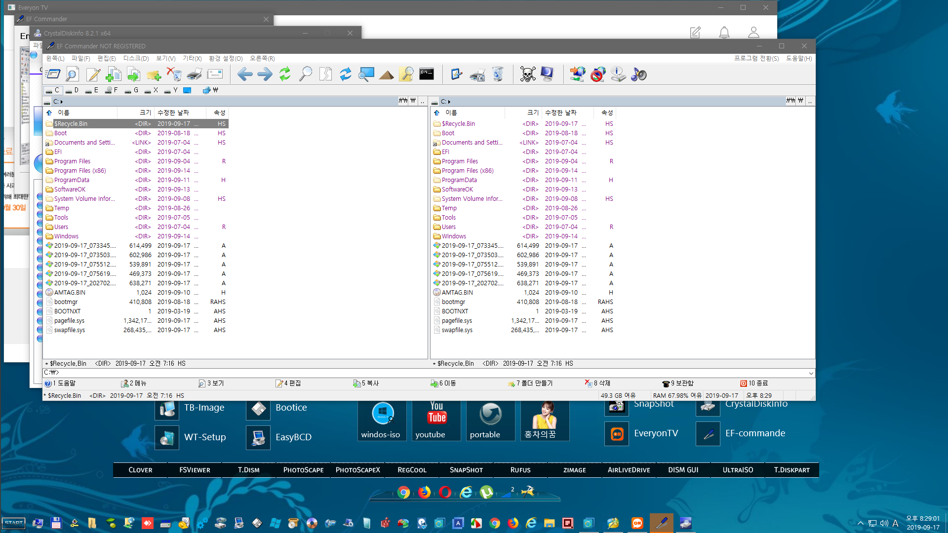Open the command prompt console icon
Image resolution: width=948 pixels, height=533 pixels.
427,75
